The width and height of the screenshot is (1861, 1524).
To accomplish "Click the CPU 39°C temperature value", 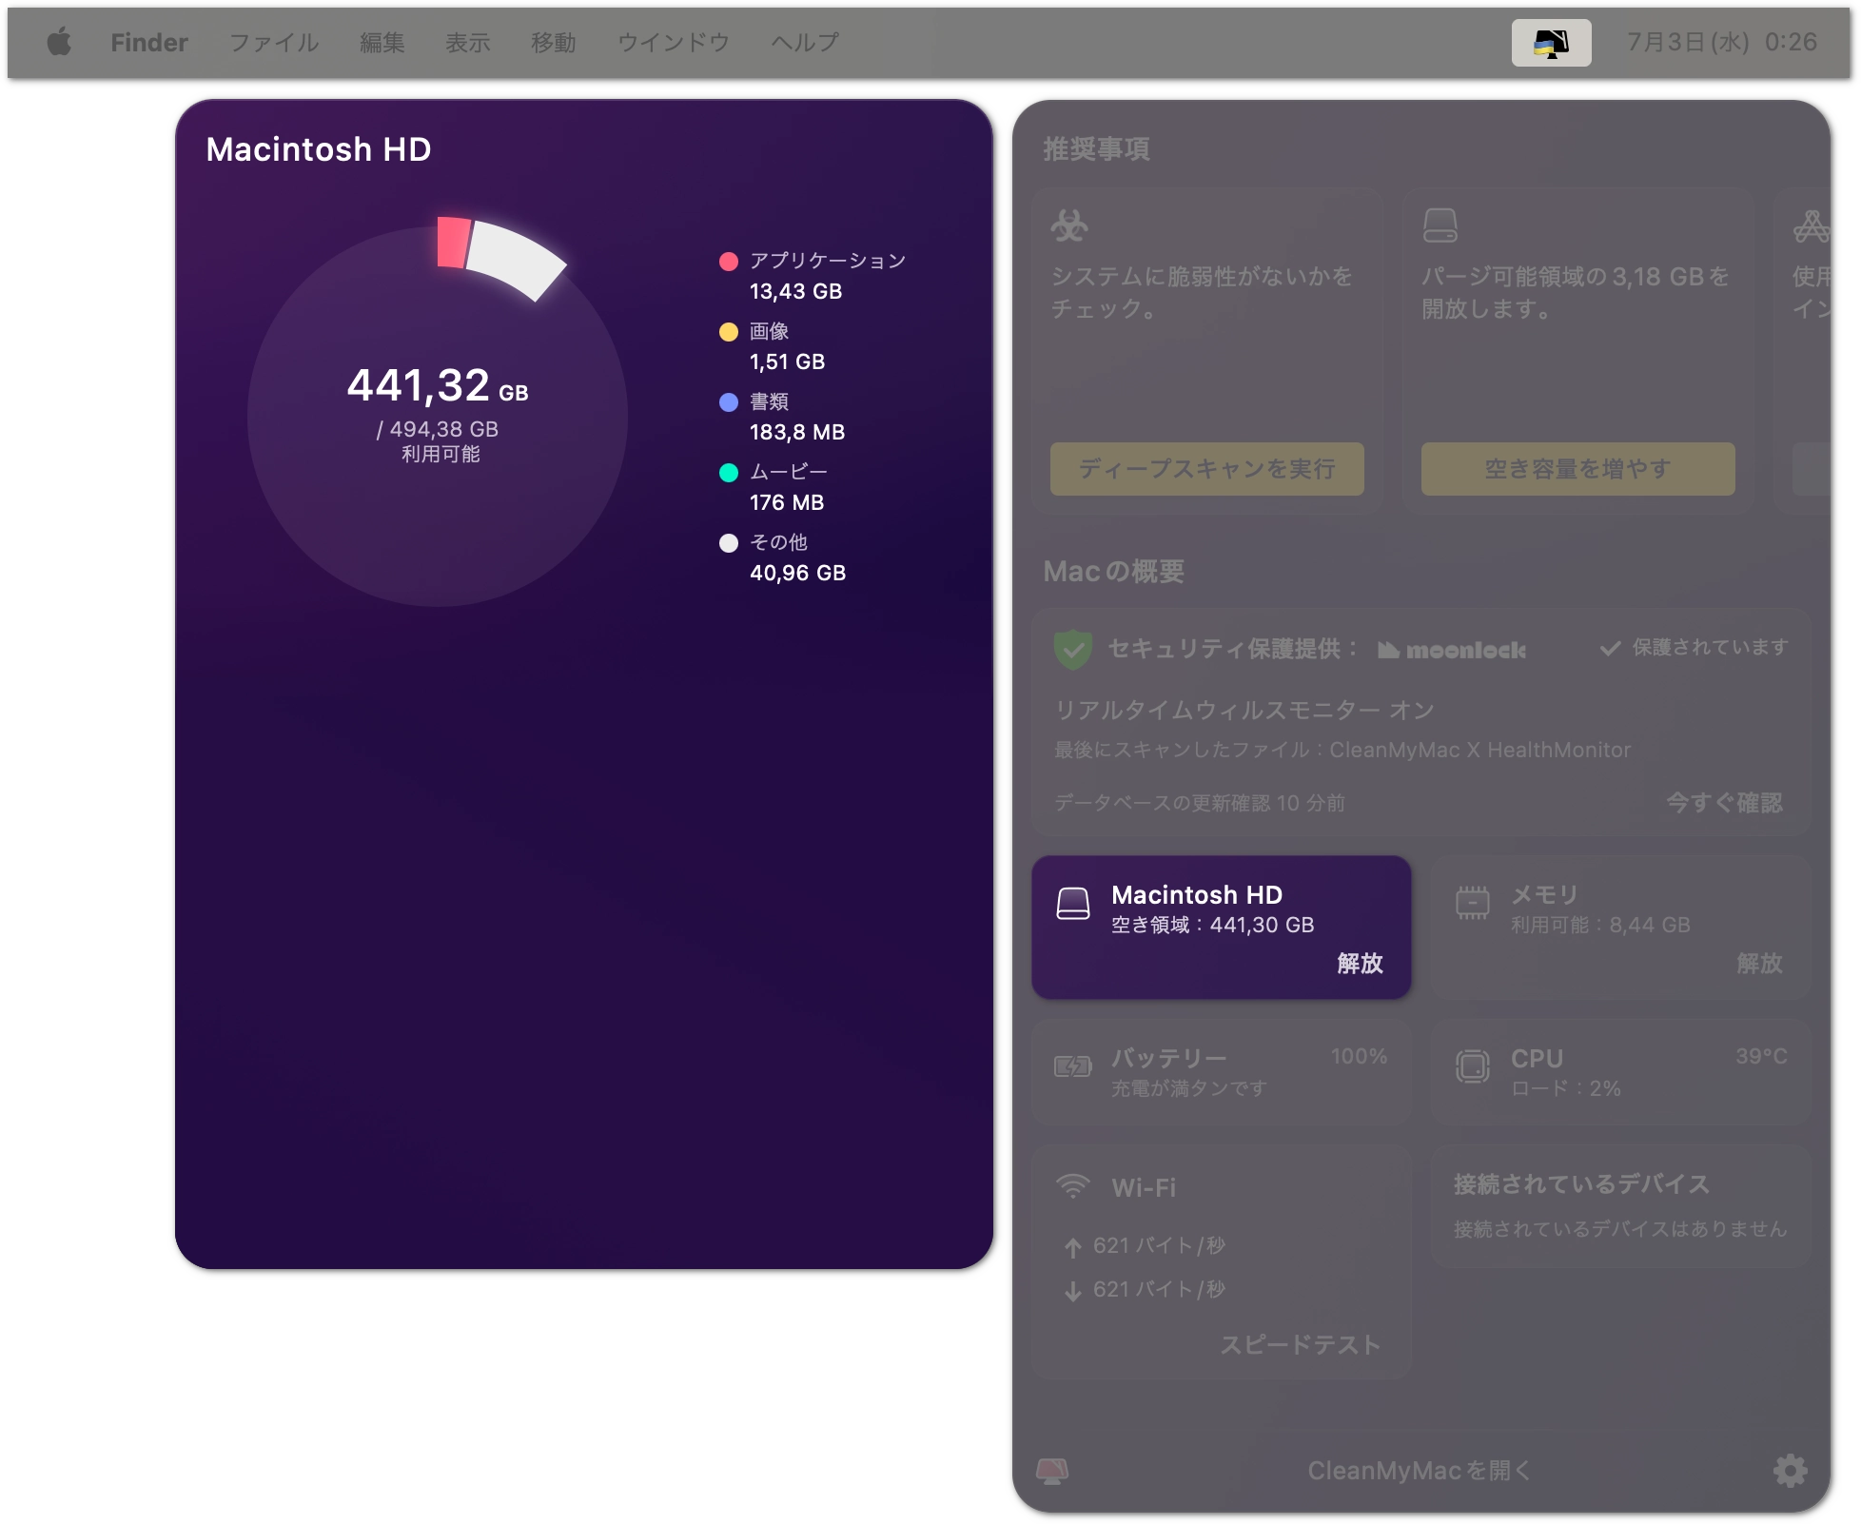I will tap(1761, 1057).
